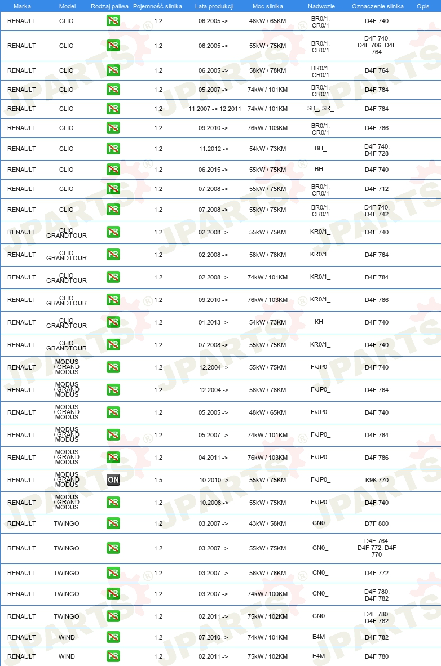Select engine code cell D4F 740, D4F 706, D4F 764
Viewport: 441px width, 666px height.
pyautogui.click(x=377, y=46)
